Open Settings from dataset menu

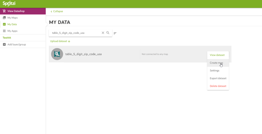(218, 71)
